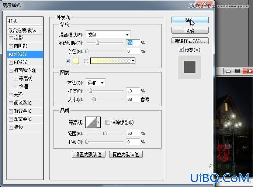253x187 pixels.
Task: Click the 扩展 spread value field
Action: pyautogui.click(x=133, y=91)
